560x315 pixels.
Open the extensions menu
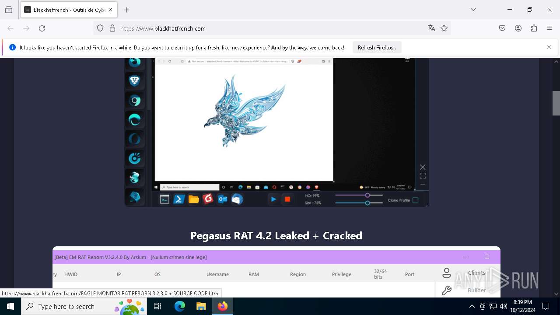(534, 28)
